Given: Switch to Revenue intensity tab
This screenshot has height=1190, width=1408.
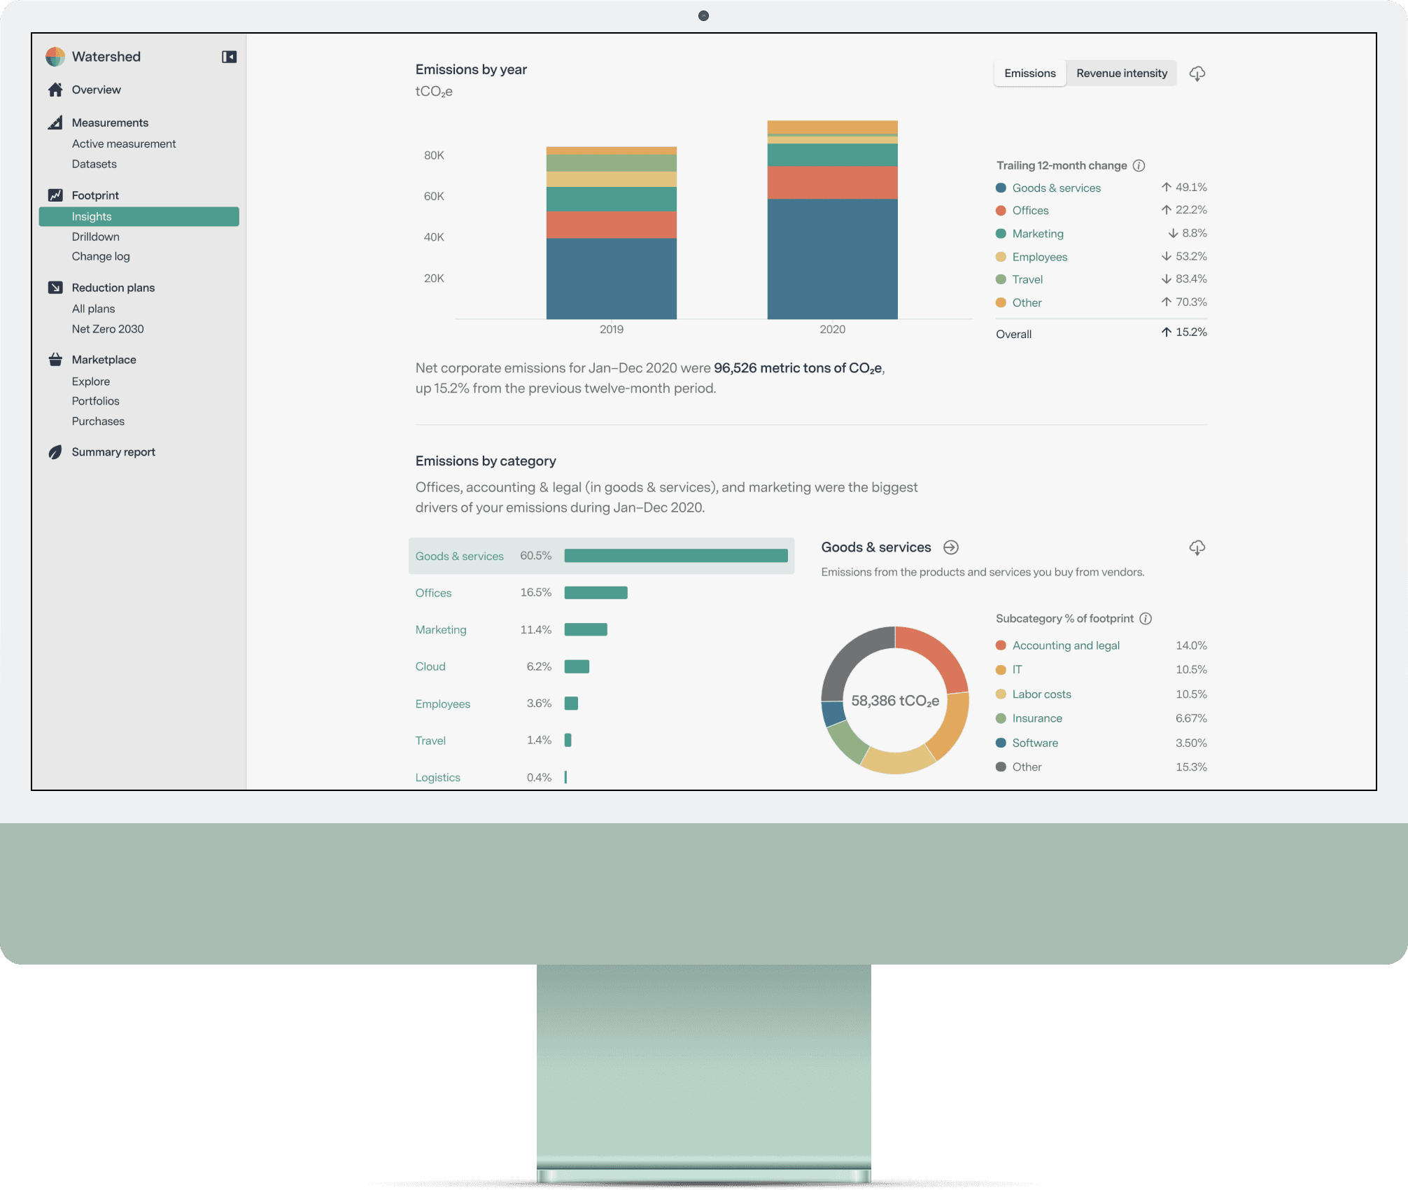Looking at the screenshot, I should pos(1121,73).
